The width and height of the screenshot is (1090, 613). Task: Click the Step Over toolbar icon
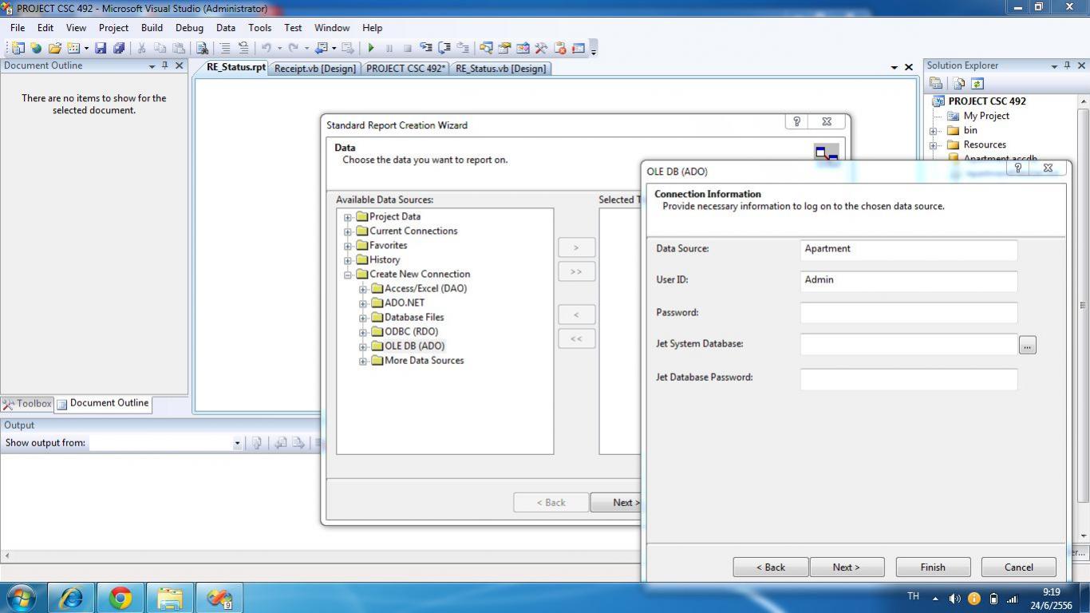pyautogui.click(x=444, y=48)
